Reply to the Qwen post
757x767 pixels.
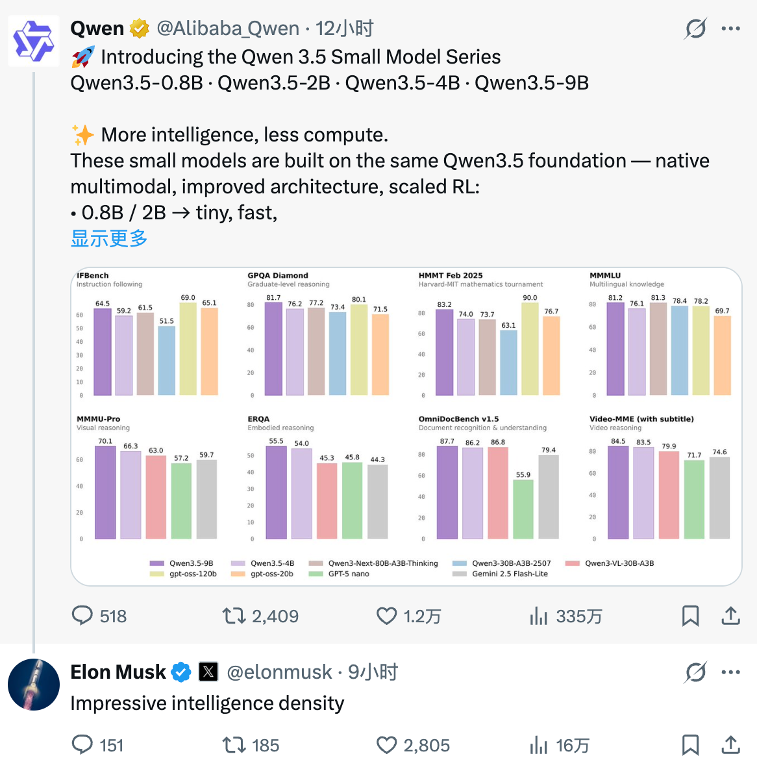coord(82,616)
